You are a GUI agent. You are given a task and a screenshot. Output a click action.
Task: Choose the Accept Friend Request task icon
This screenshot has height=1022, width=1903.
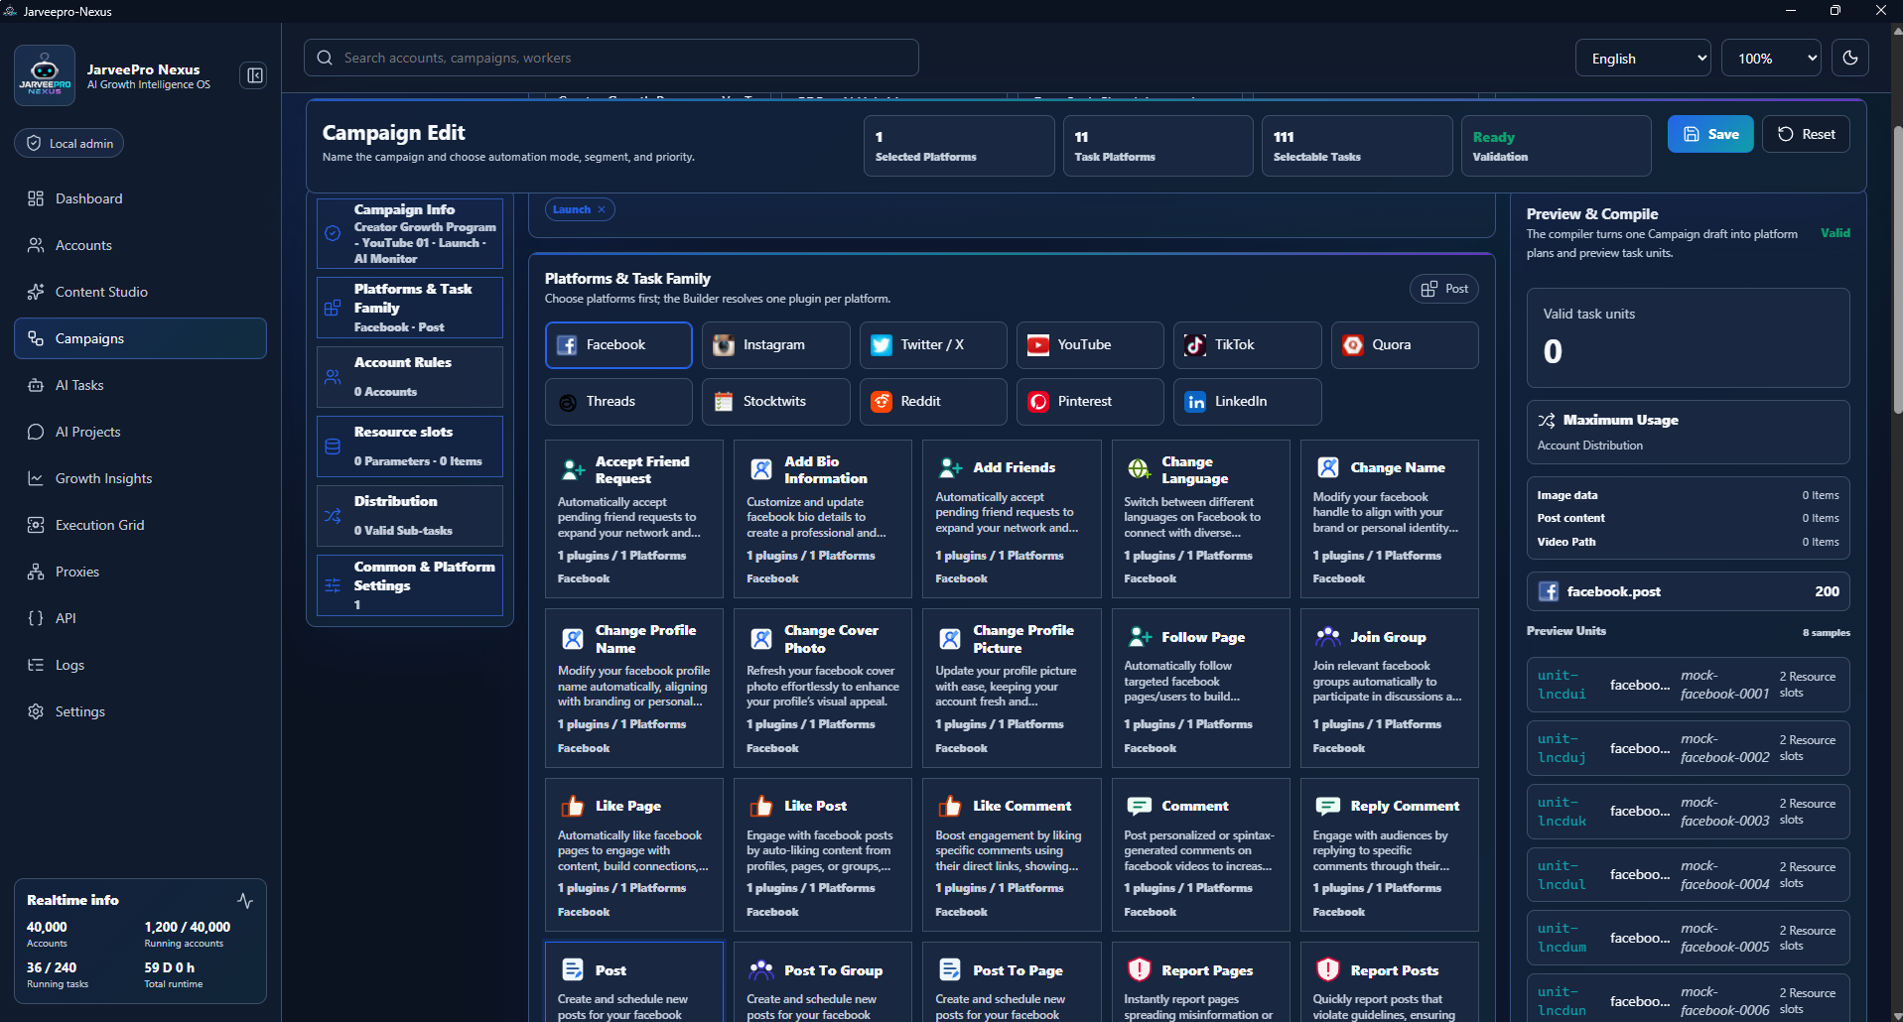573,469
